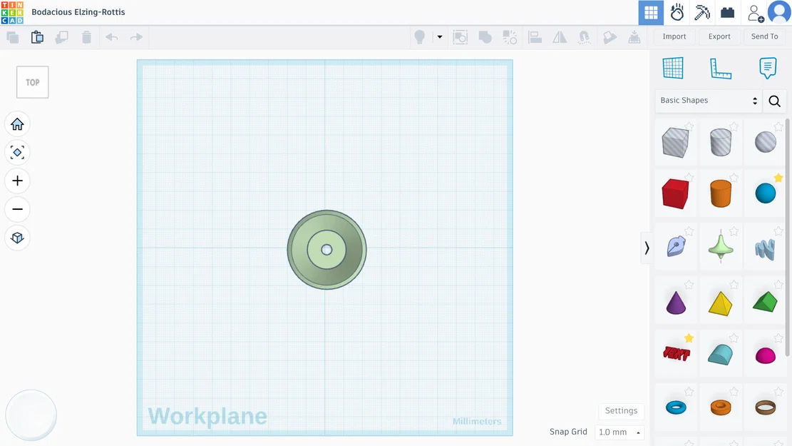Open workplane Settings button
This screenshot has width=792, height=446.
click(x=621, y=410)
